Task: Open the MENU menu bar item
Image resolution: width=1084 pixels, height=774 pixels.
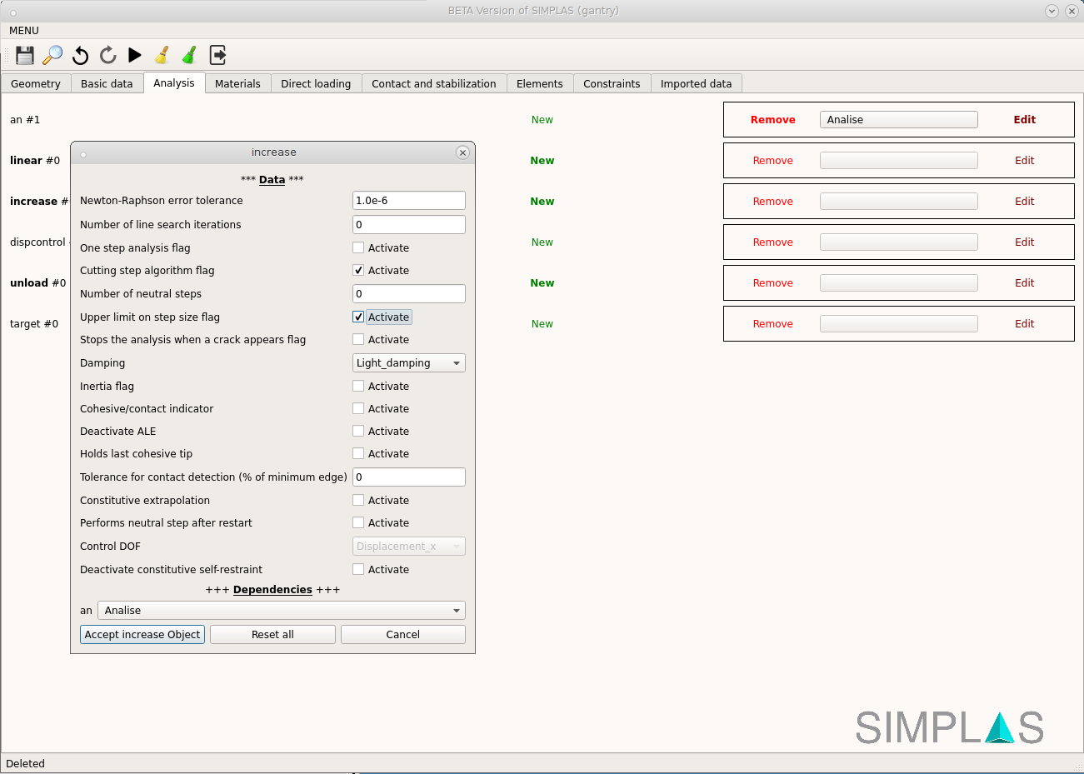Action: (24, 31)
